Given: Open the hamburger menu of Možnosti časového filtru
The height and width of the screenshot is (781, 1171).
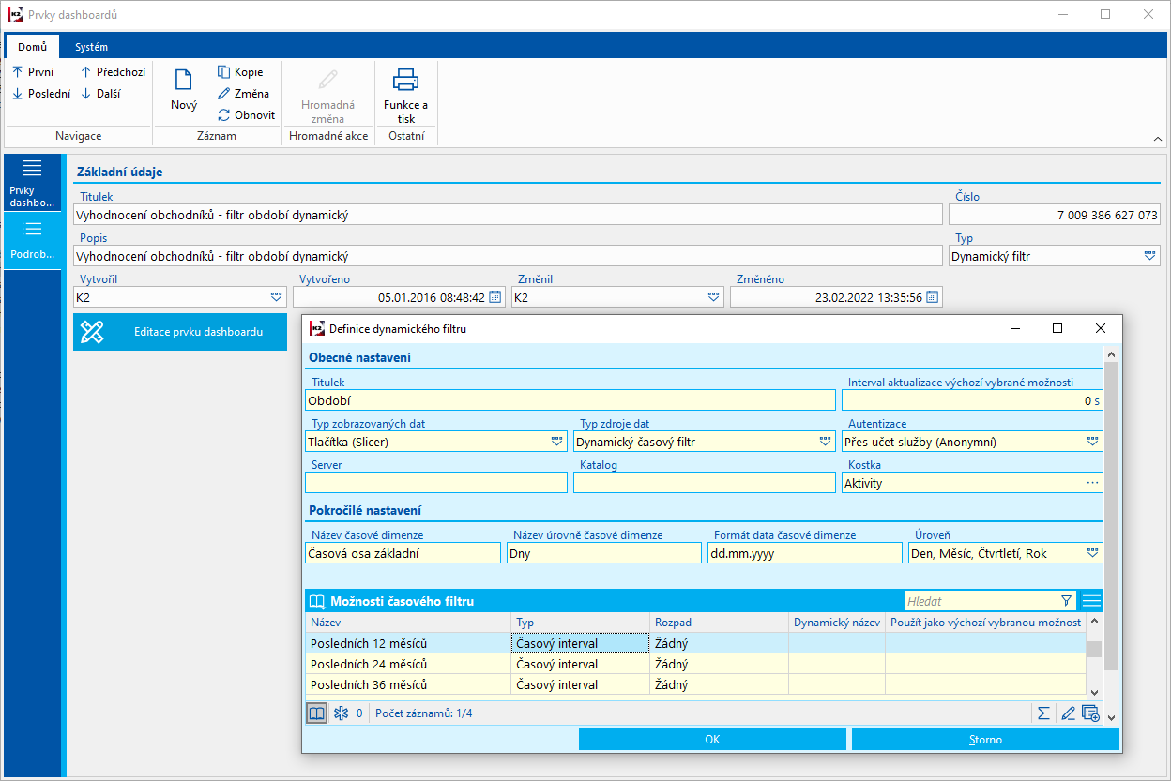Looking at the screenshot, I should point(1091,601).
